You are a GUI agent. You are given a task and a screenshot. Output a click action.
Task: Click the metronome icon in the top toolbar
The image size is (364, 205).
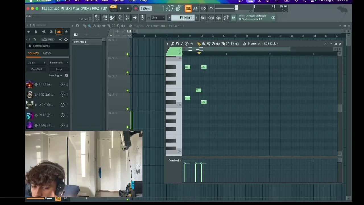click(211, 9)
